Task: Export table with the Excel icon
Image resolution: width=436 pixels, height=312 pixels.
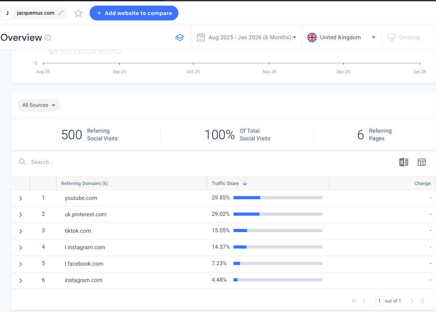Action: point(403,162)
